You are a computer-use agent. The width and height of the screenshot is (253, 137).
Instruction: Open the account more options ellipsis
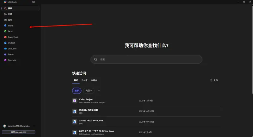coord(34,126)
